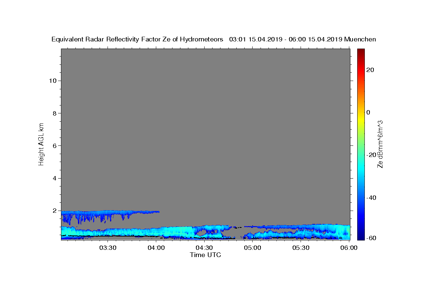Click the colorbar value '20'
Screen dimensions: 433x288
click(370, 70)
